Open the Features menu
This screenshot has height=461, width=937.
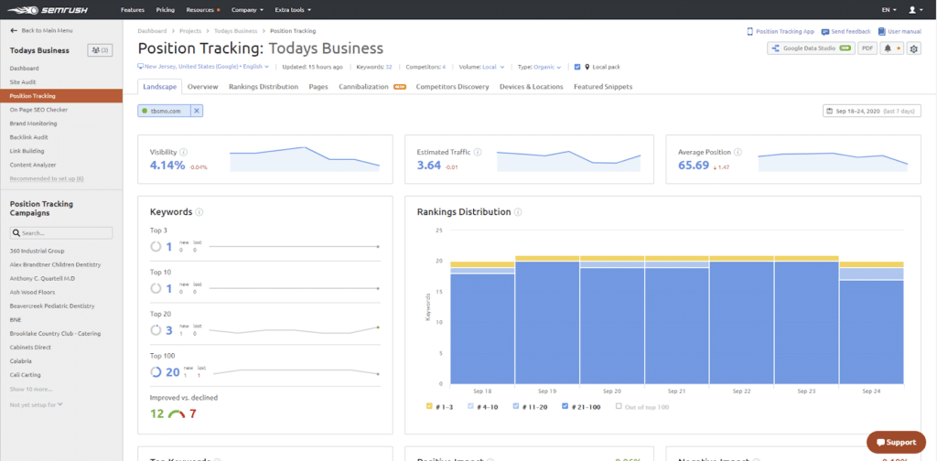133,10
